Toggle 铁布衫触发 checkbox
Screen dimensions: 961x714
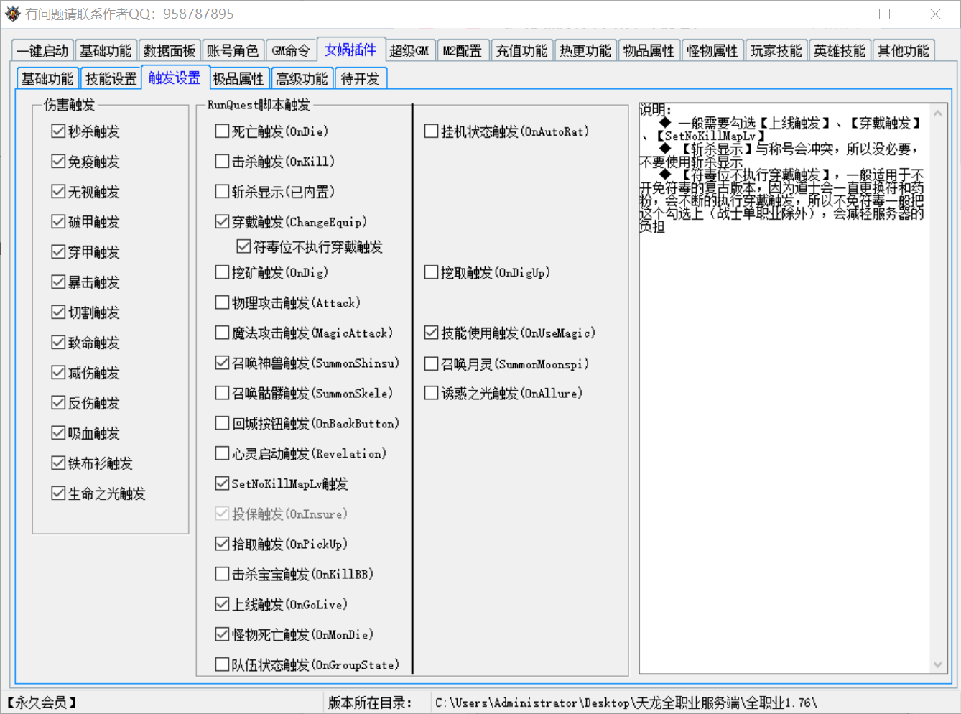tap(92, 463)
